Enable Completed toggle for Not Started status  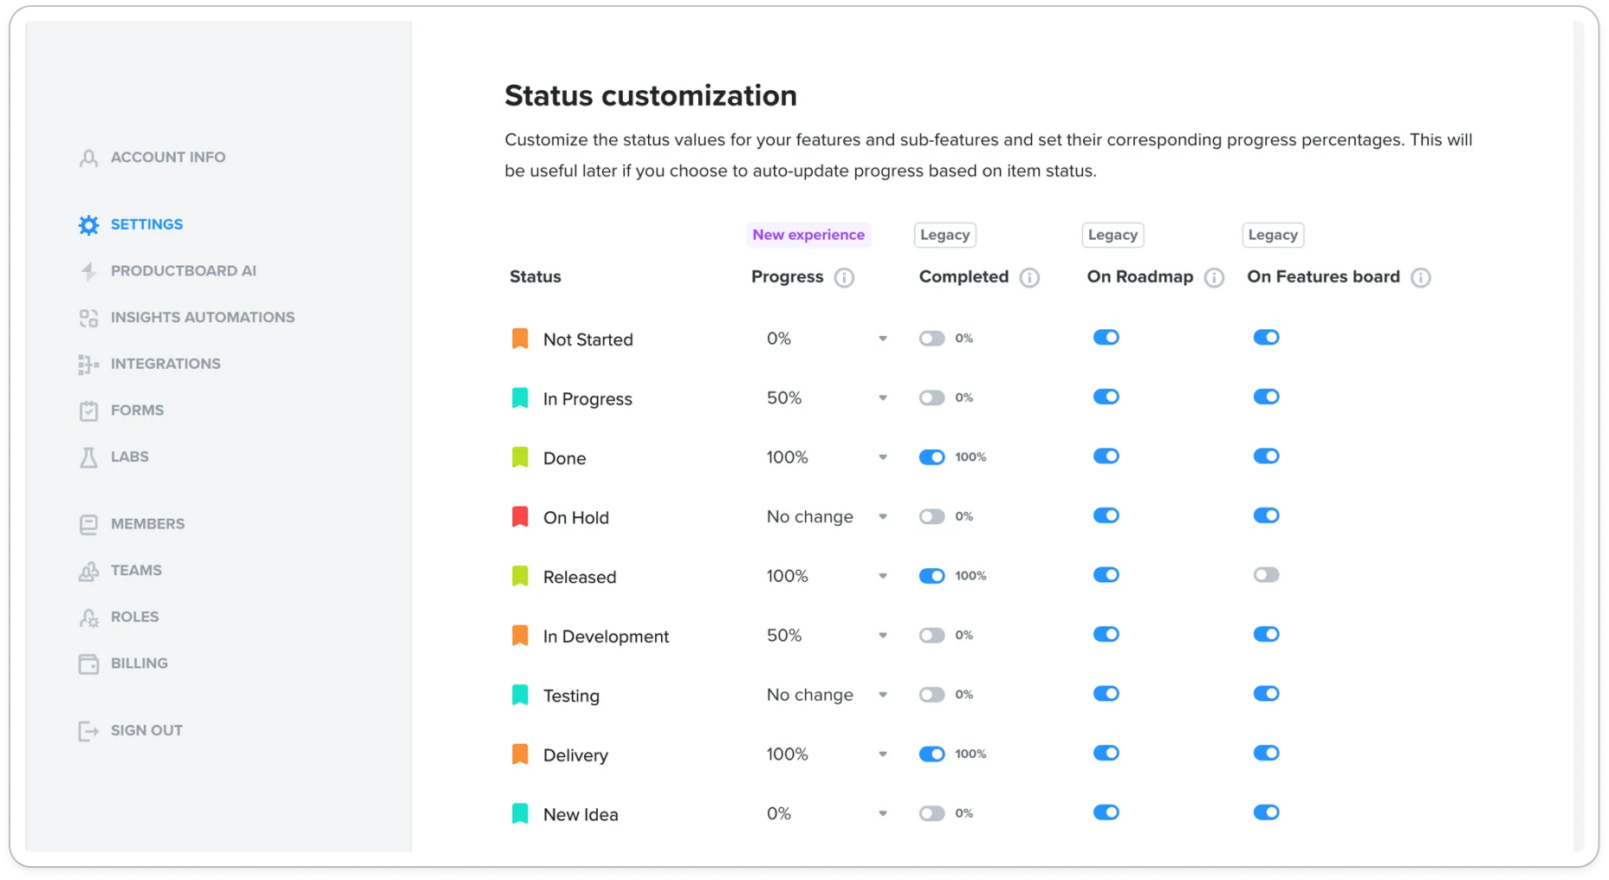point(932,339)
